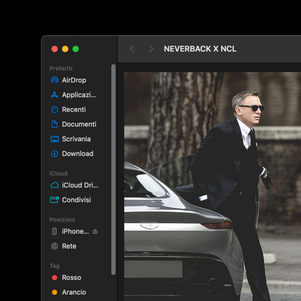Viewport: 301px width, 301px height.
Task: Click the sidebar vertical scrollbar
Action: [113, 169]
